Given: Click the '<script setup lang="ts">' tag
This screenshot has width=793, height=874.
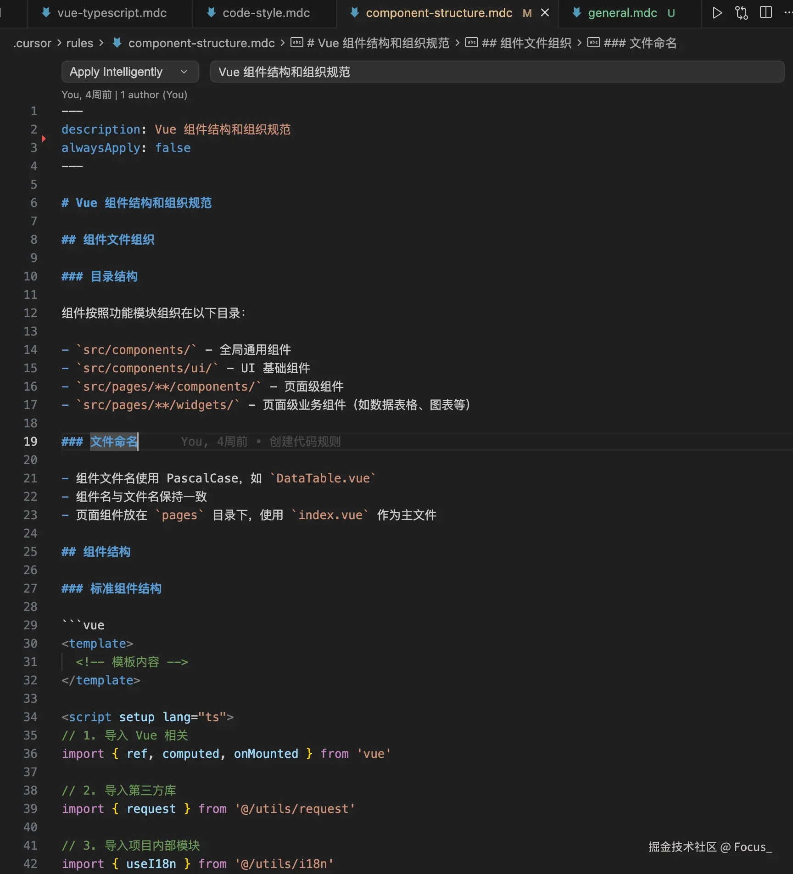Looking at the screenshot, I should (148, 717).
